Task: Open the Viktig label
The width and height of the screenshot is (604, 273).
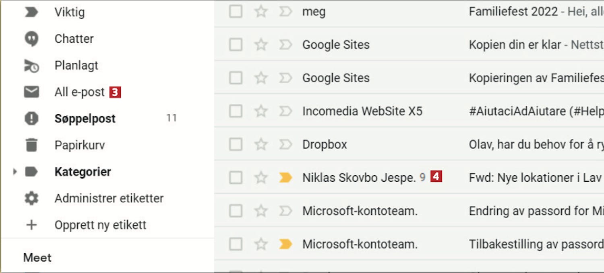Action: pyautogui.click(x=69, y=12)
